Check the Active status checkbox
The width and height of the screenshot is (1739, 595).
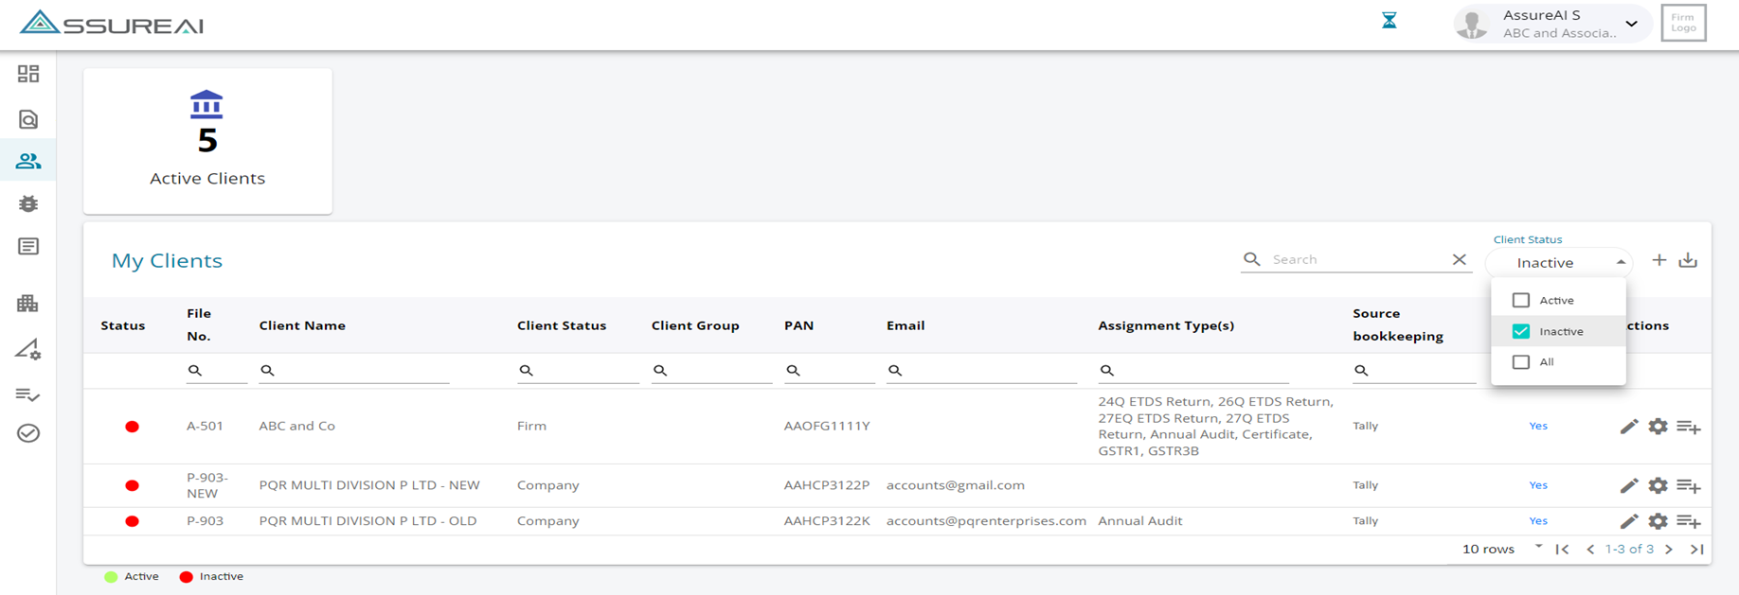[x=1521, y=300]
